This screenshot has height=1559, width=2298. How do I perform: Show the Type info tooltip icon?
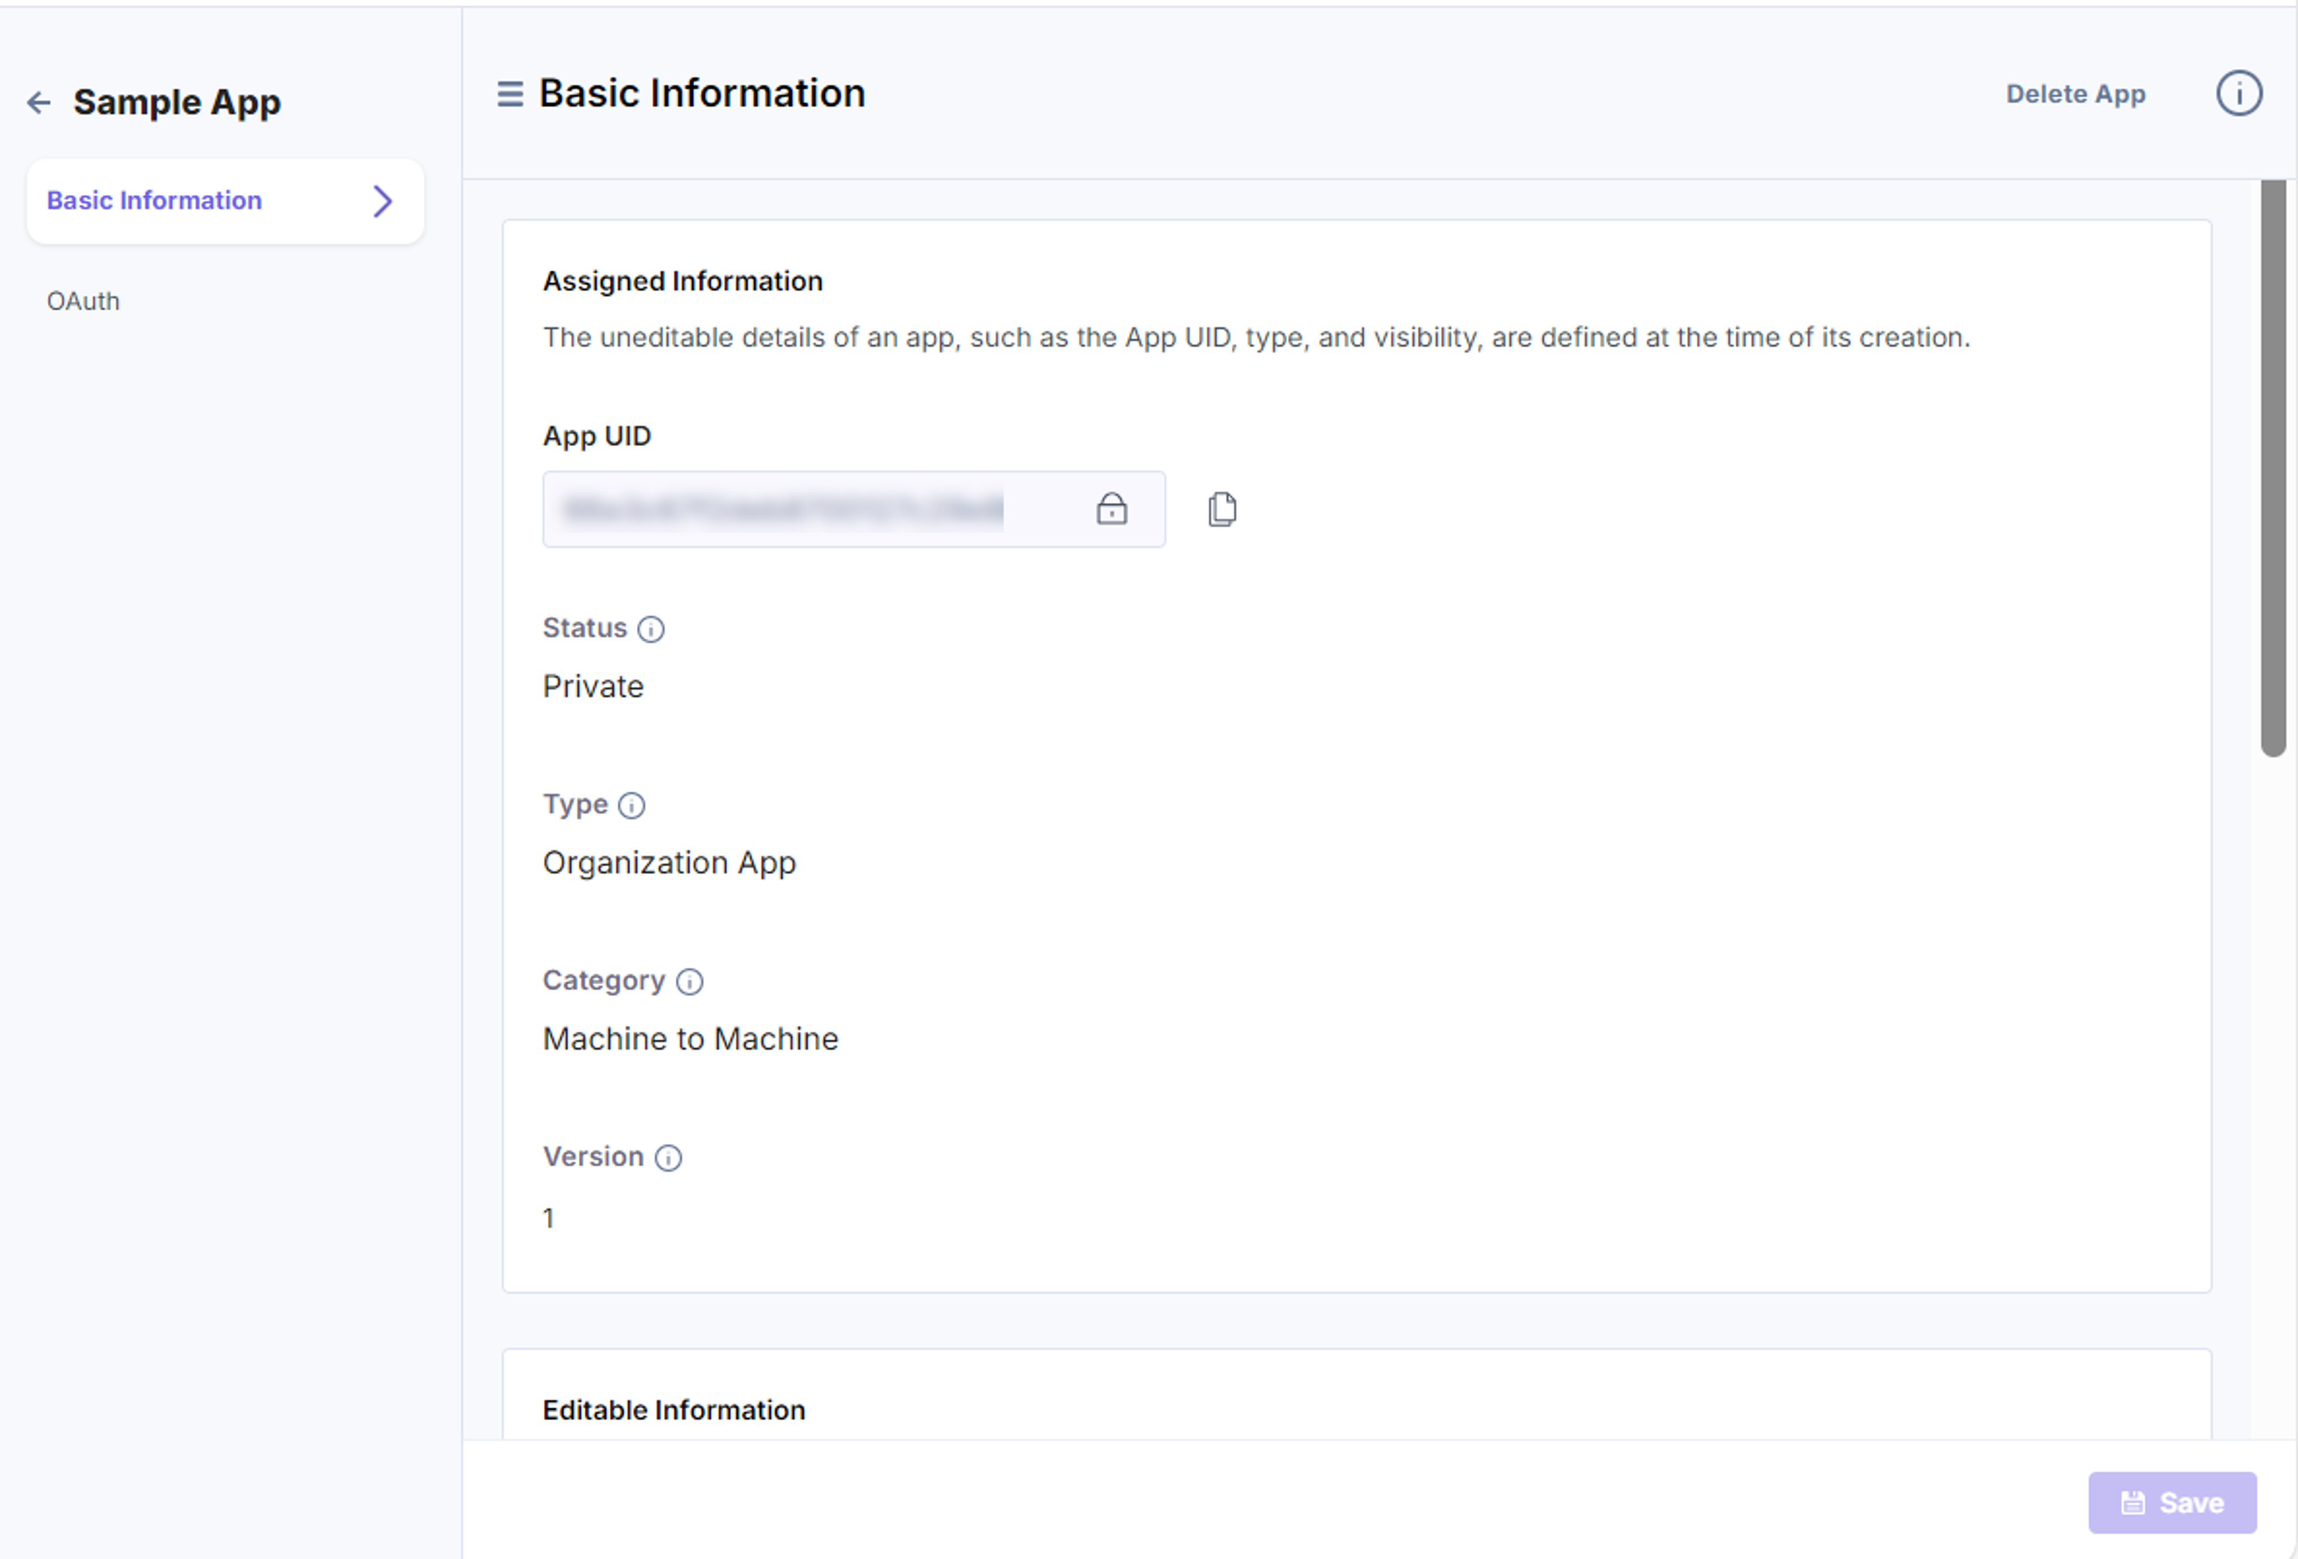tap(631, 806)
